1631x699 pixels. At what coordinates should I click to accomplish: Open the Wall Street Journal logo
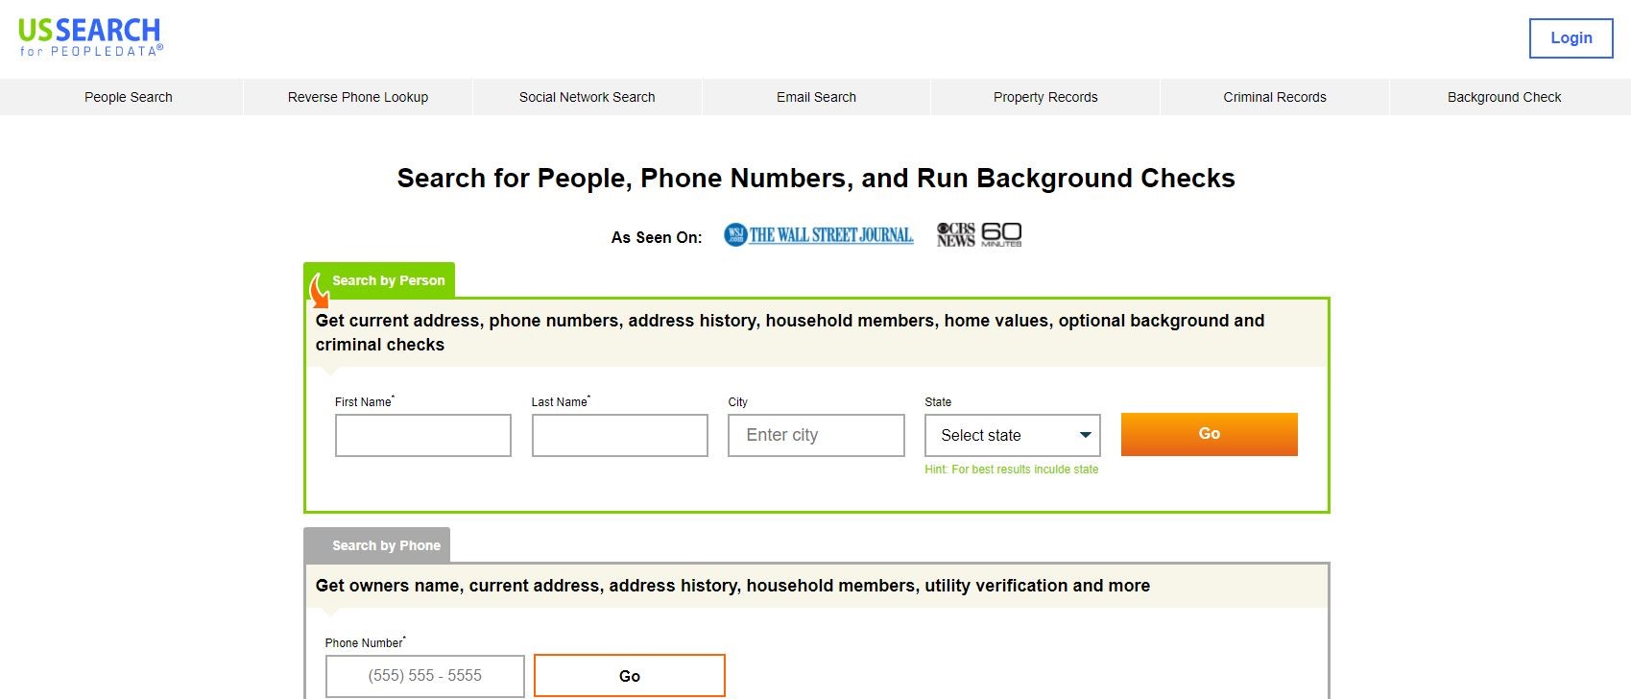(x=819, y=235)
